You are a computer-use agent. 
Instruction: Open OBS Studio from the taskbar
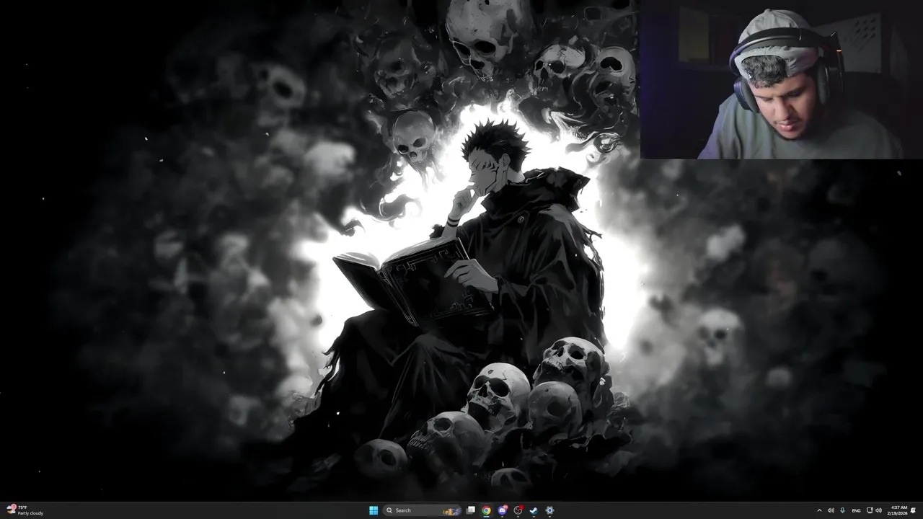tap(518, 510)
